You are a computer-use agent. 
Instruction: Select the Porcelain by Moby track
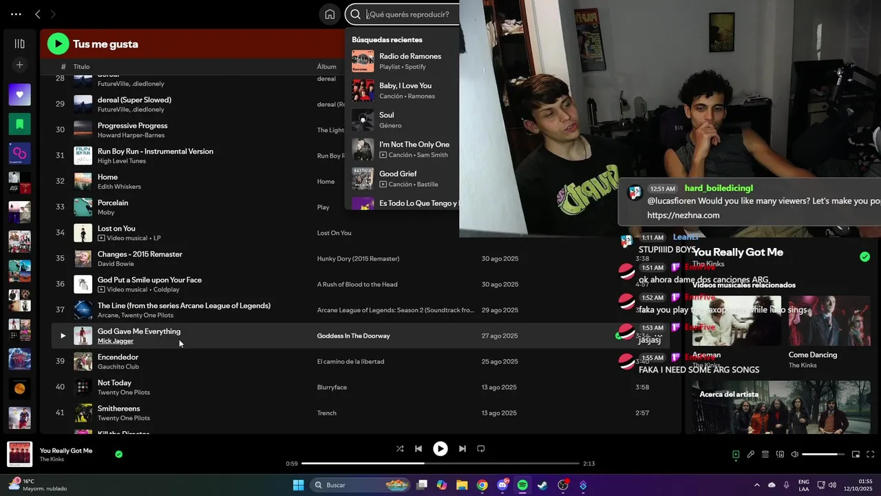click(x=113, y=203)
